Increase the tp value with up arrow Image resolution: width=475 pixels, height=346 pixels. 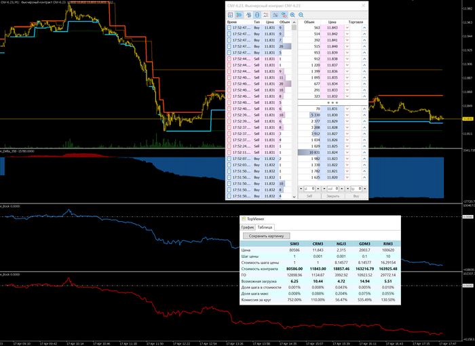coord(364,189)
